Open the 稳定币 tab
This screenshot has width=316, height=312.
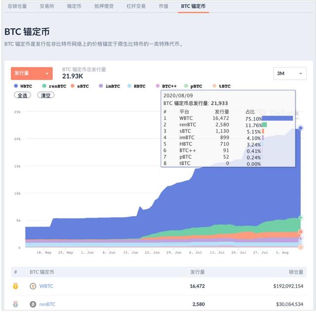tap(74, 6)
